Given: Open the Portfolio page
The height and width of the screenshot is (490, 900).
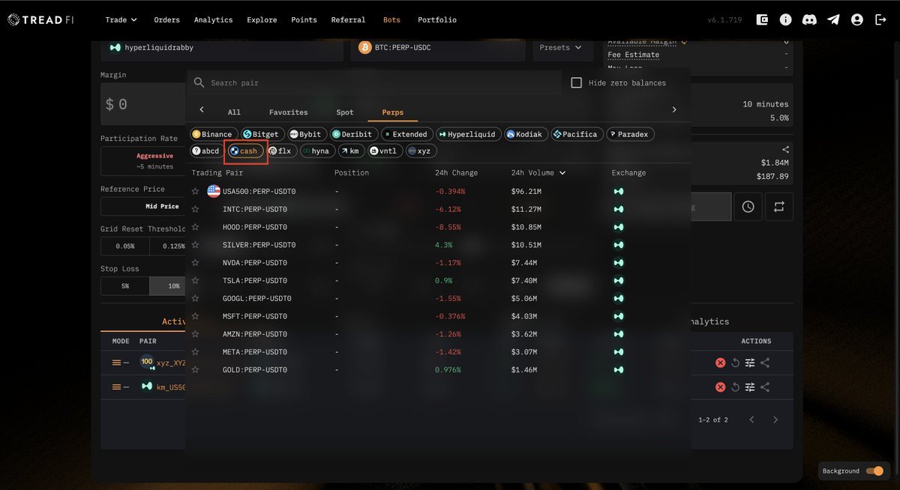Looking at the screenshot, I should 436,20.
